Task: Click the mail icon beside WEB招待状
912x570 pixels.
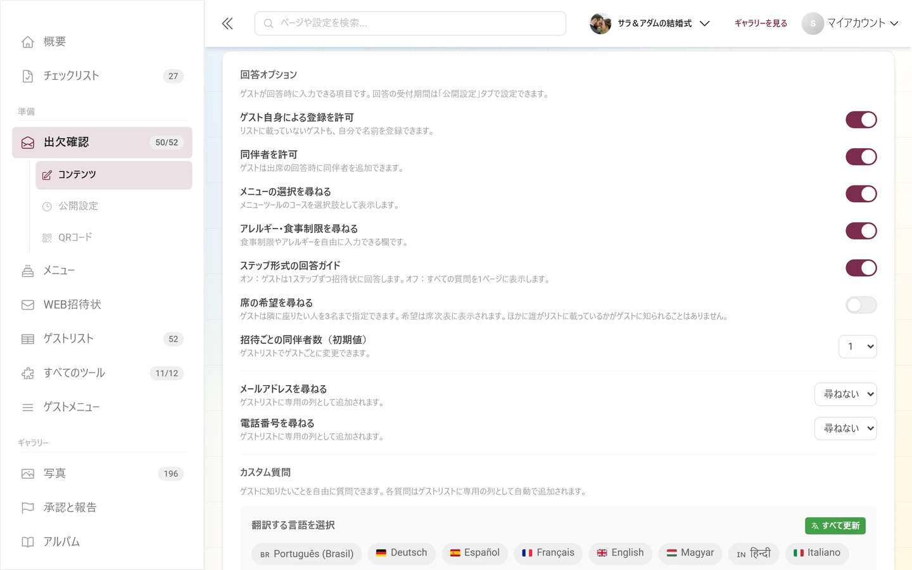Action: (28, 305)
